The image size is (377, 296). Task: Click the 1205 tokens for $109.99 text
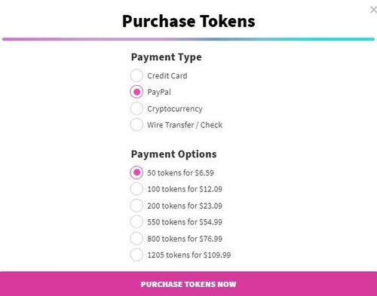[189, 255]
